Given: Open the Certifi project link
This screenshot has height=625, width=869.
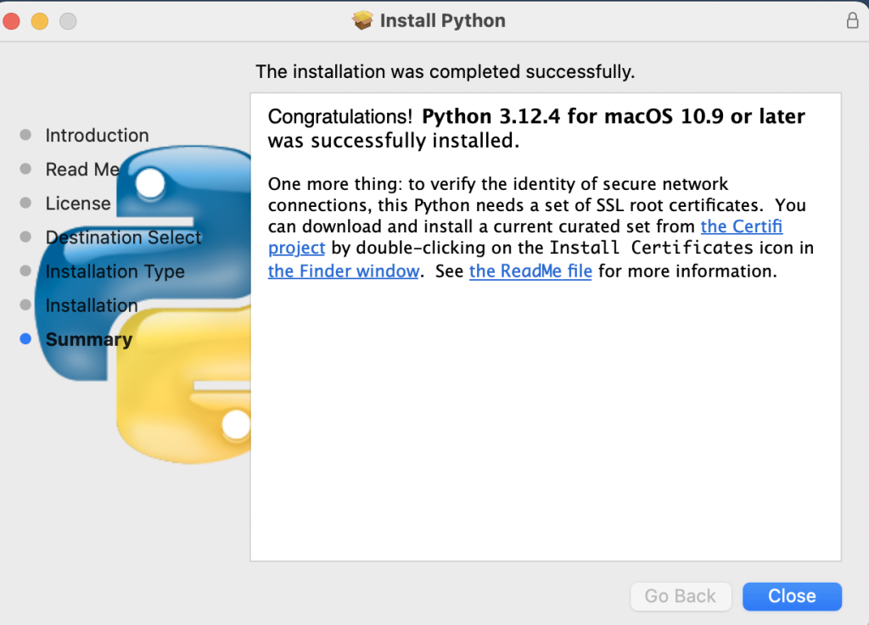Looking at the screenshot, I should [x=741, y=226].
